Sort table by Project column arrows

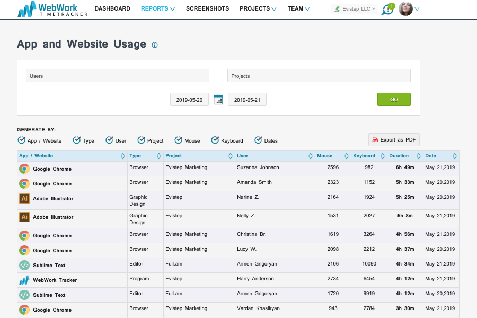click(x=231, y=156)
